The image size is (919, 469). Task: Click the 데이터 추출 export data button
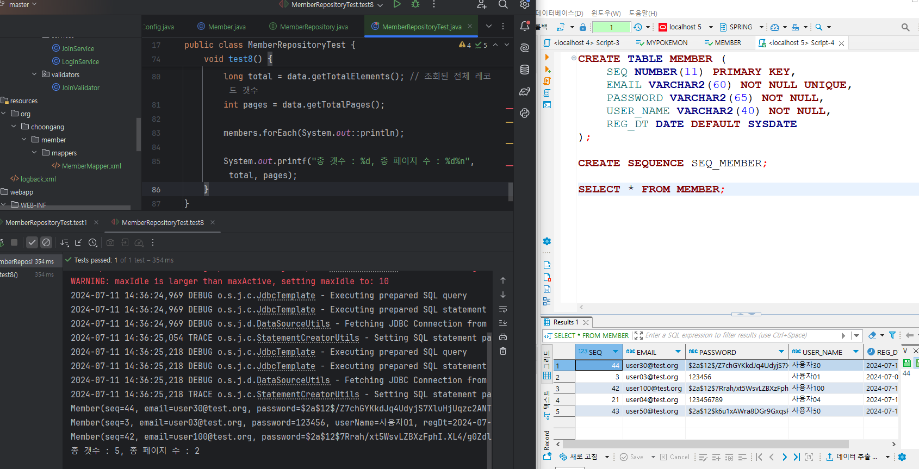(x=852, y=457)
